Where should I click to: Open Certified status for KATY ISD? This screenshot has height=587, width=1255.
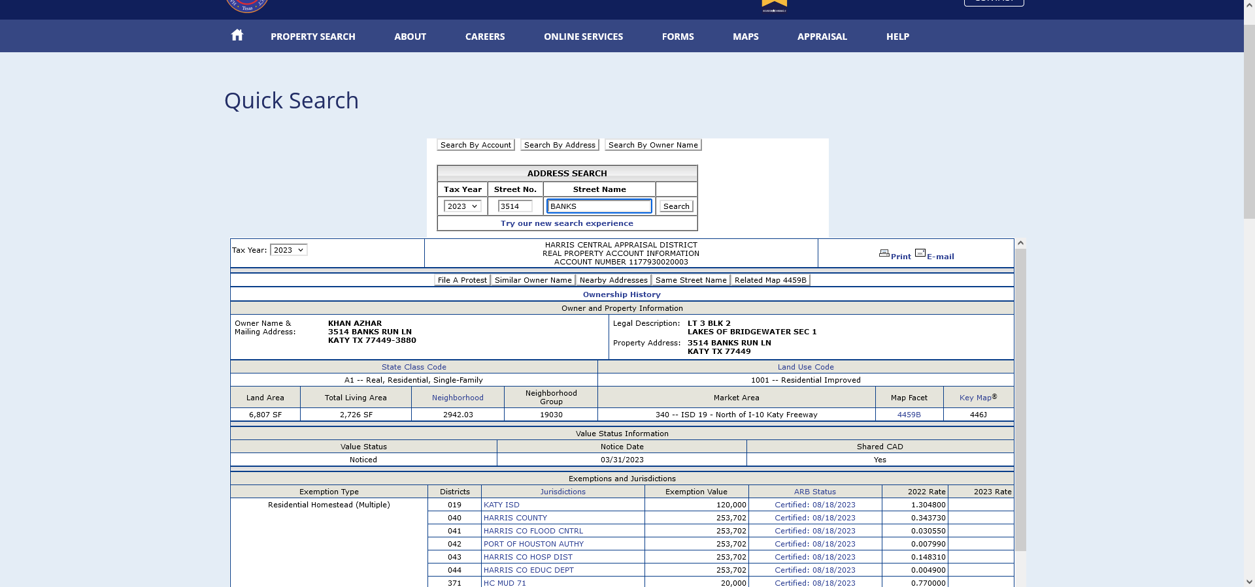pyautogui.click(x=814, y=505)
